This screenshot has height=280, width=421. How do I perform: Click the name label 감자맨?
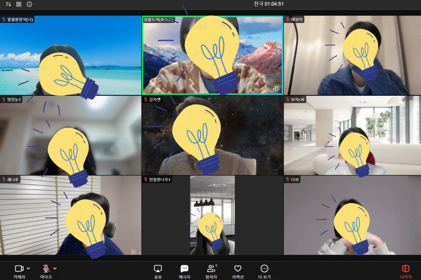pos(155,100)
